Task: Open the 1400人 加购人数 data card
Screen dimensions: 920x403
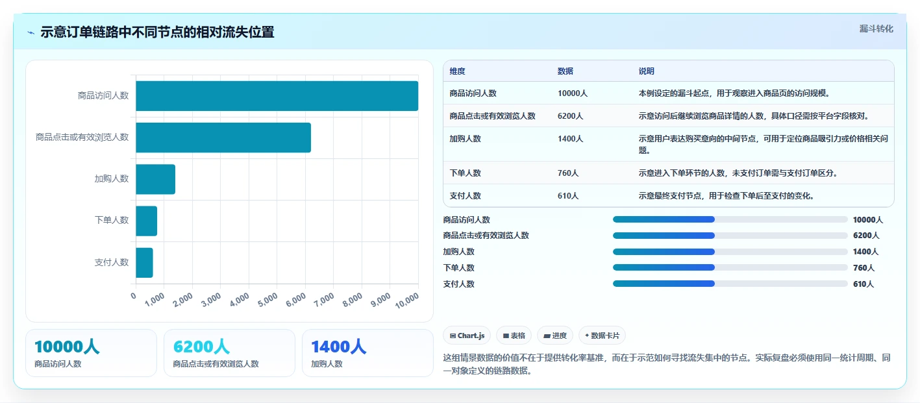Action: [367, 353]
